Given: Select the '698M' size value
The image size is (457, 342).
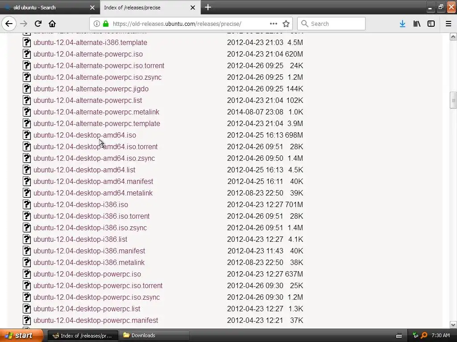Looking at the screenshot, I should pos(294,135).
